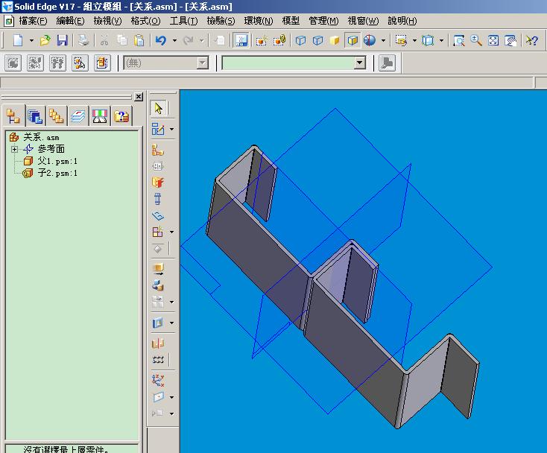The width and height of the screenshot is (547, 453).
Task: Open the 工具(T) menu
Action: [x=183, y=21]
